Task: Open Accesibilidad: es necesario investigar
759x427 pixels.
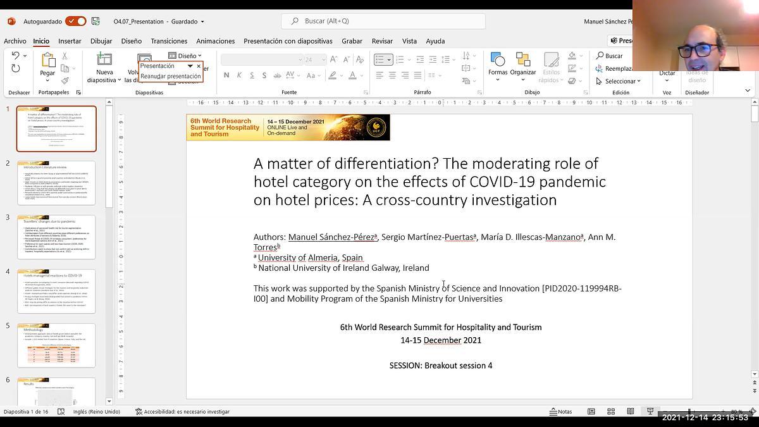Action: 182,411
